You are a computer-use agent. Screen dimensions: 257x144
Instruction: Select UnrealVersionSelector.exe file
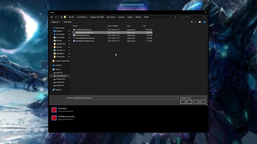coord(112,41)
